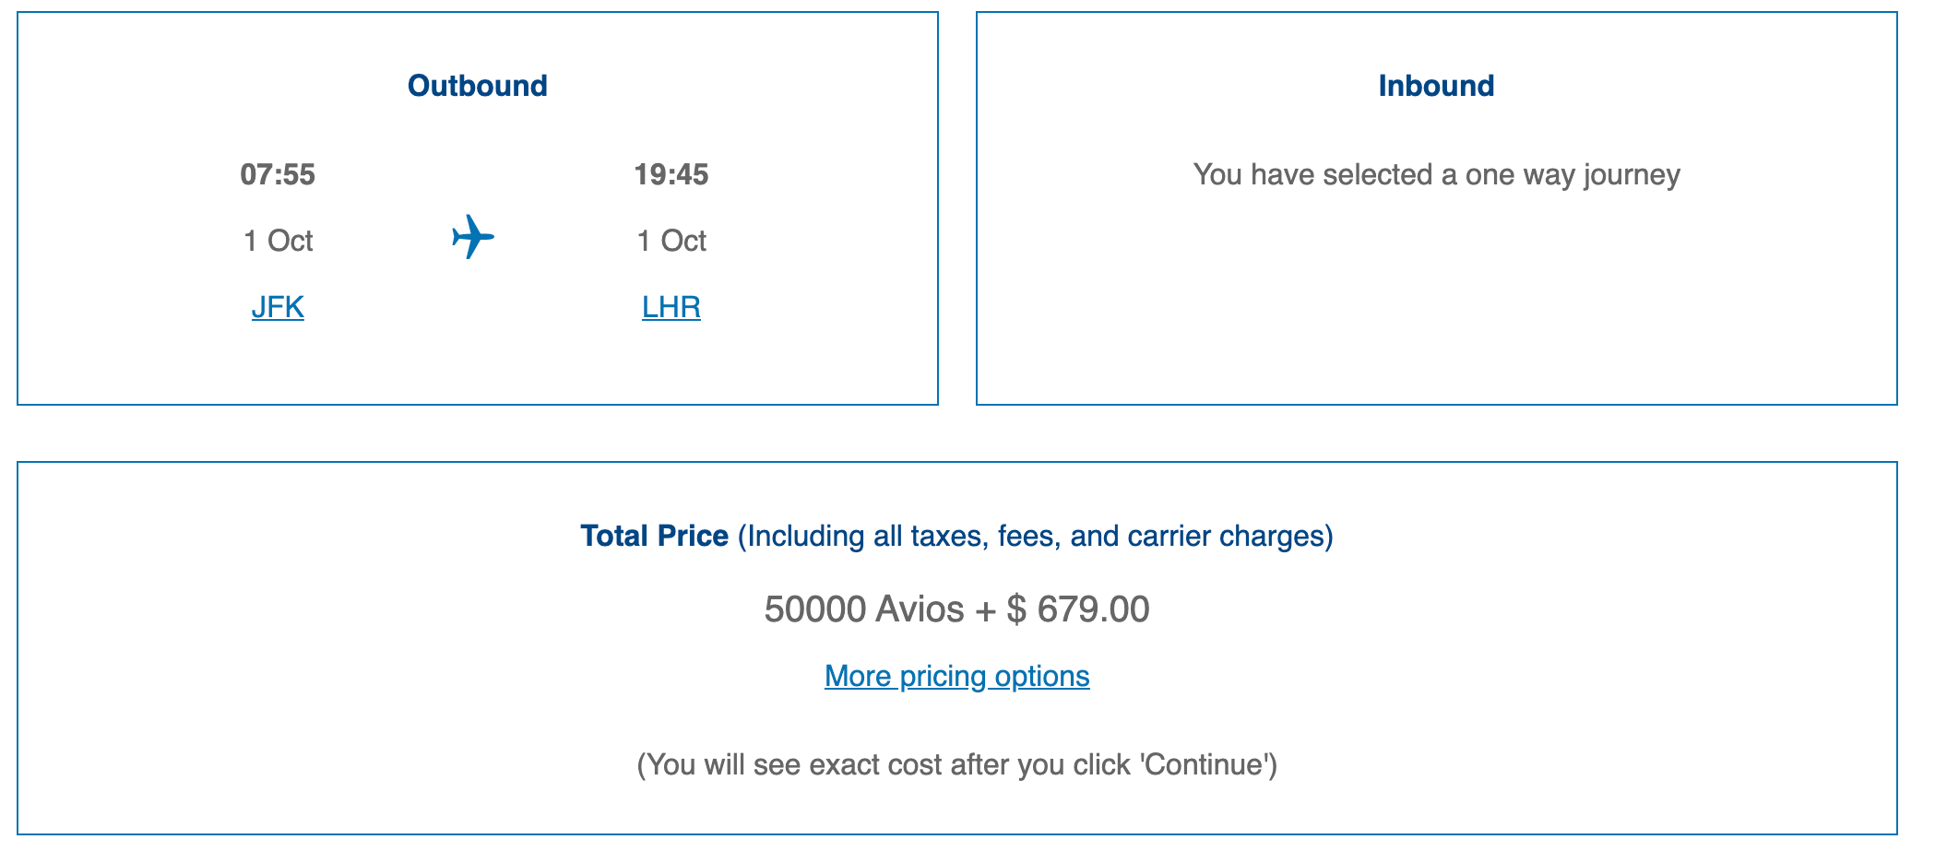Click the bold Total Price label
Viewport: 1935px width, 863px height.
tap(654, 536)
